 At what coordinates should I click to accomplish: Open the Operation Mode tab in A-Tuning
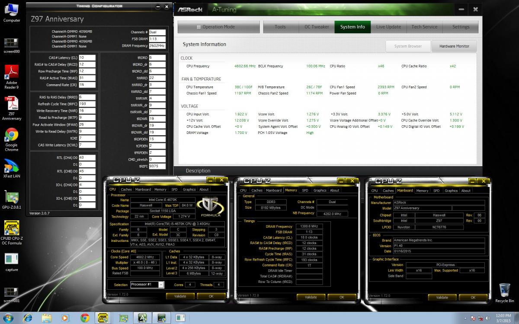pyautogui.click(x=218, y=27)
